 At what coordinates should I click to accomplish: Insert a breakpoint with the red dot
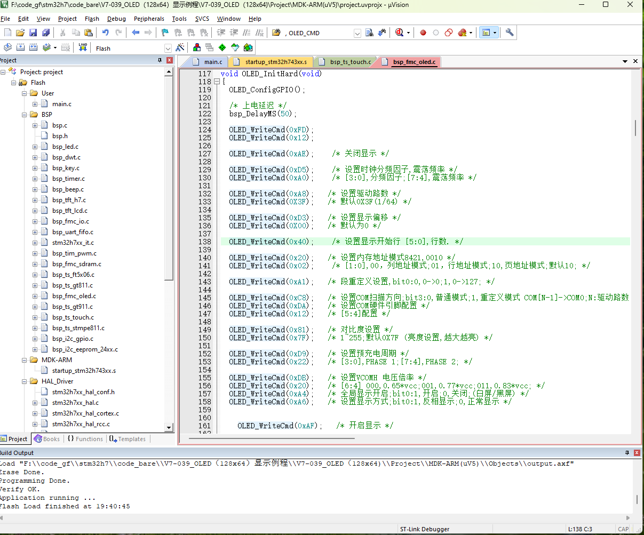click(x=423, y=33)
